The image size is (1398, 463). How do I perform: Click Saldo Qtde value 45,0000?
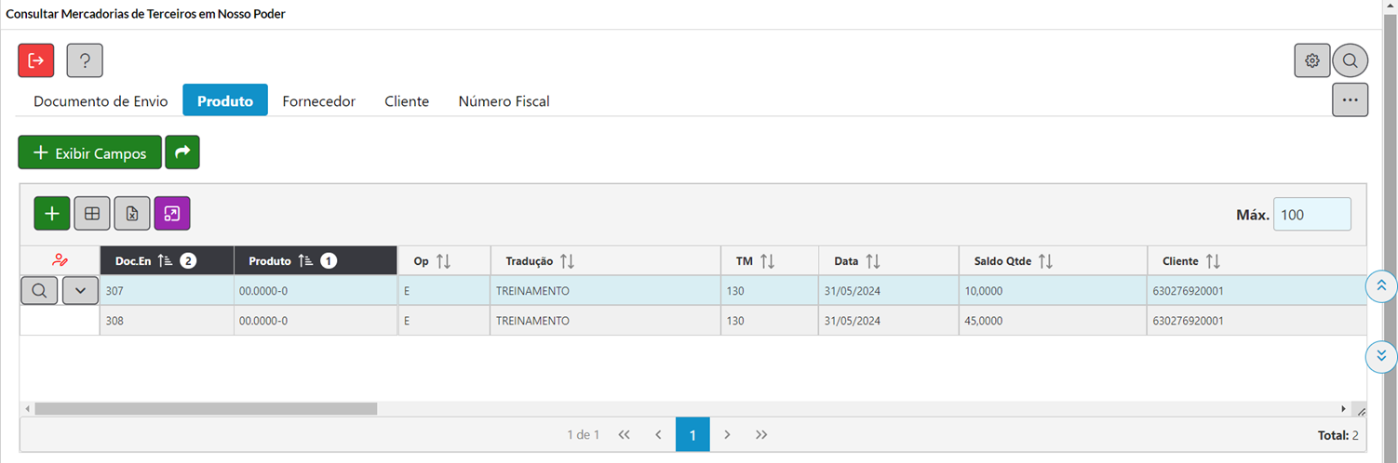(x=1052, y=320)
